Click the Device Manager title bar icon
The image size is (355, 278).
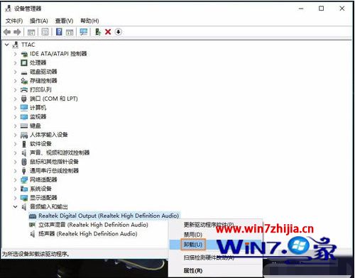tap(8, 9)
